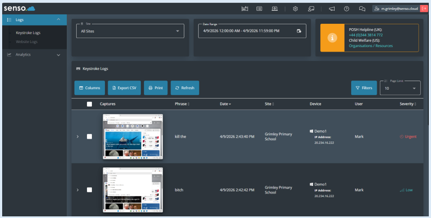This screenshot has height=218, width=431.
Task: Click user Mark in Low row
Action: pos(359,190)
